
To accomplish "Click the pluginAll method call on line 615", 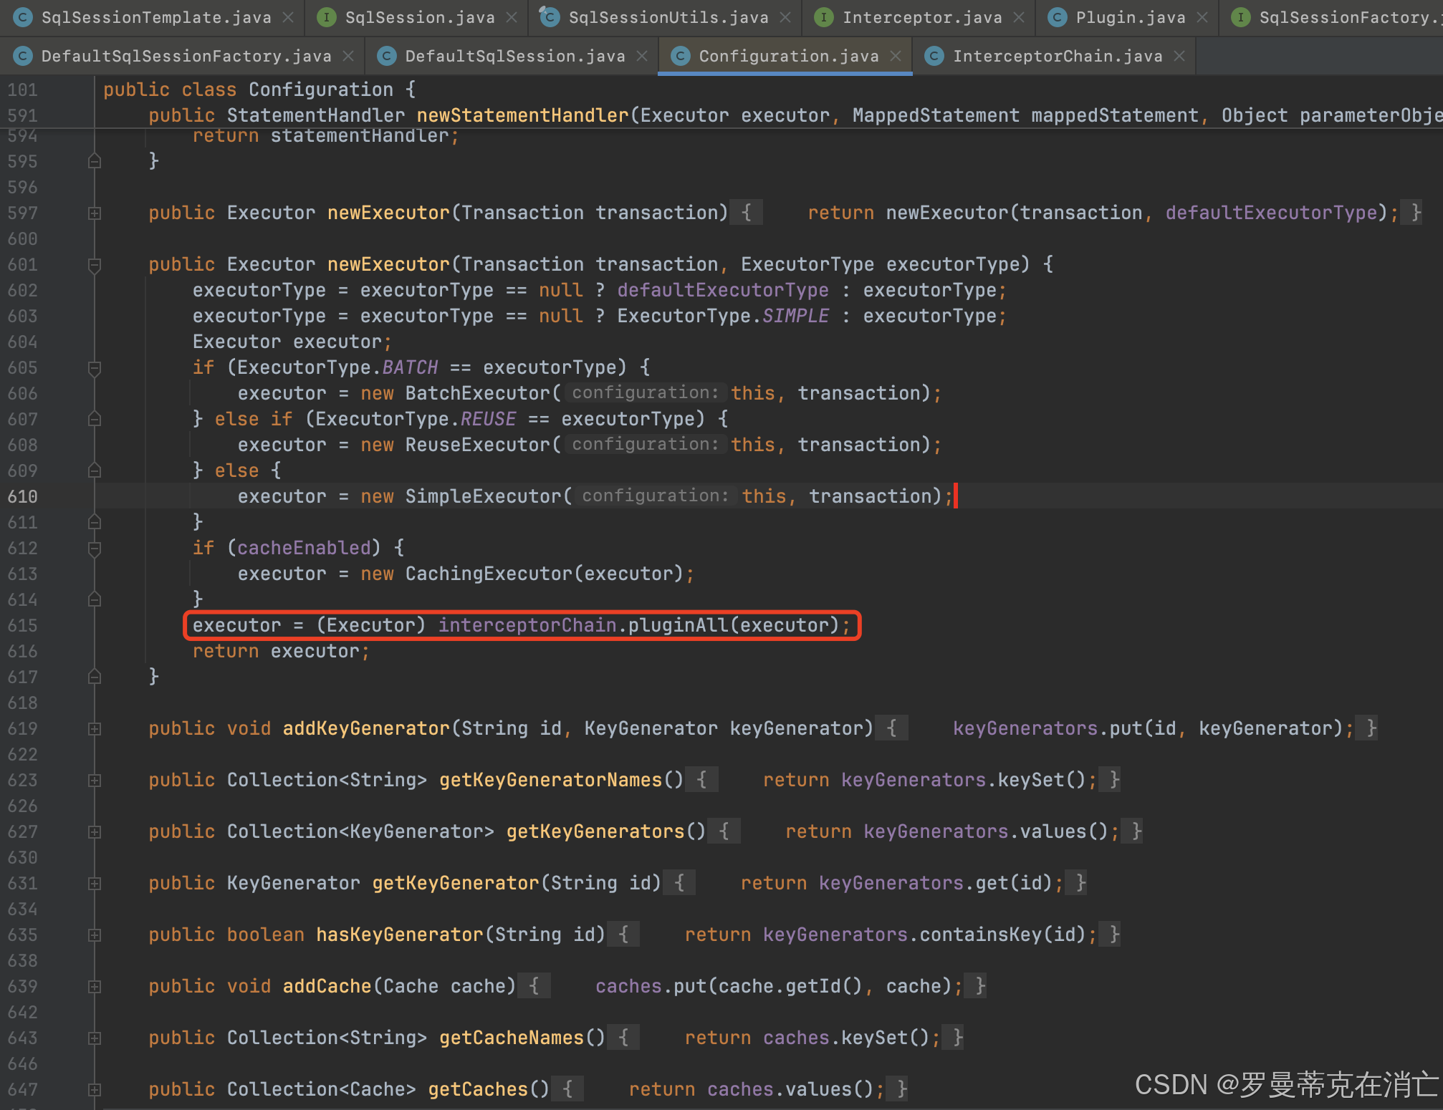I will 678,625.
